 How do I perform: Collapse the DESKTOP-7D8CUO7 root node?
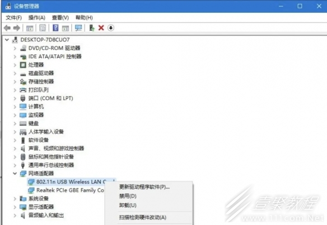pyautogui.click(x=7, y=40)
